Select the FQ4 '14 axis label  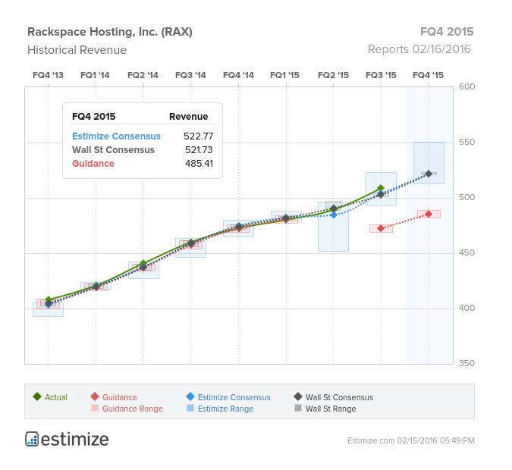point(238,75)
